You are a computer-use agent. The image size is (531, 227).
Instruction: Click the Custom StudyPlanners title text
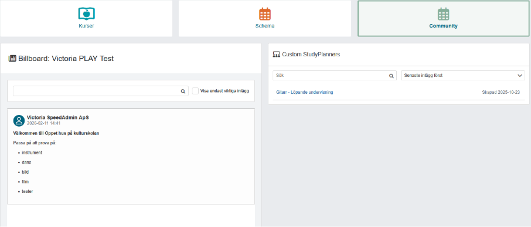(311, 54)
